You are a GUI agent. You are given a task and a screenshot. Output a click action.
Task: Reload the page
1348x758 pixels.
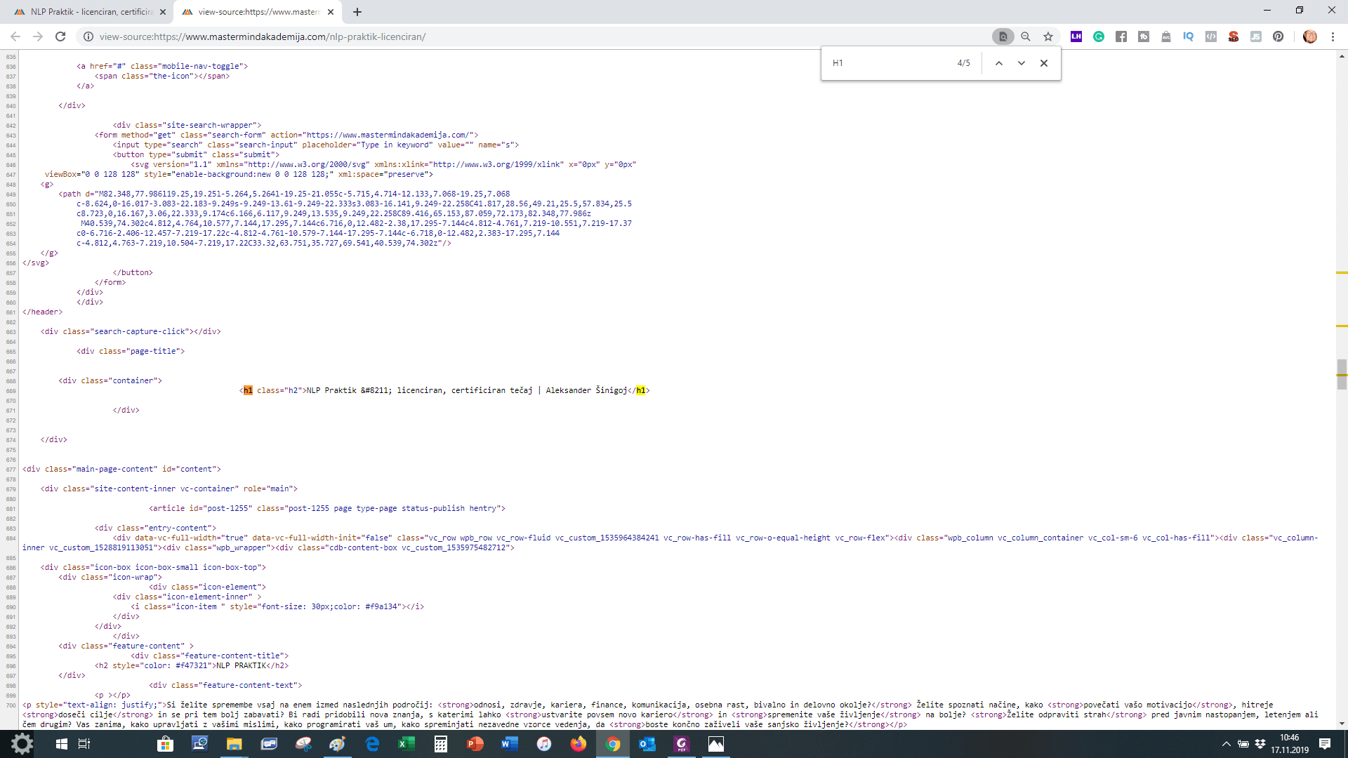point(60,36)
